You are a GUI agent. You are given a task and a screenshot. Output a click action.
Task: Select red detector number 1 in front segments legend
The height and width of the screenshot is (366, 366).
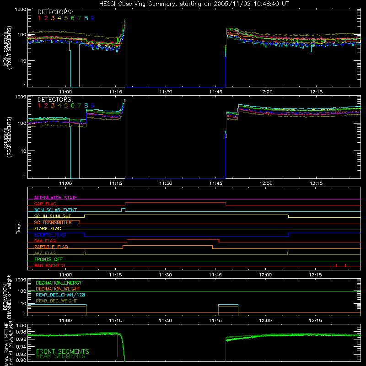click(x=39, y=18)
